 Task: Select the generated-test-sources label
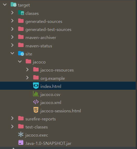[48, 30]
